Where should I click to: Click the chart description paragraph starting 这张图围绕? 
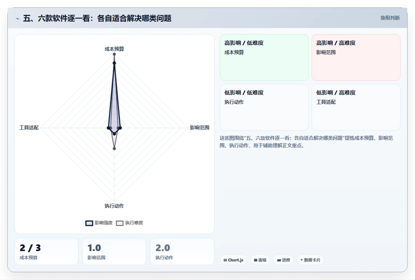(306, 142)
